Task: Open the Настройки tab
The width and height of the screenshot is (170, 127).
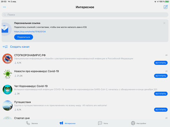Action: [x=138, y=123]
